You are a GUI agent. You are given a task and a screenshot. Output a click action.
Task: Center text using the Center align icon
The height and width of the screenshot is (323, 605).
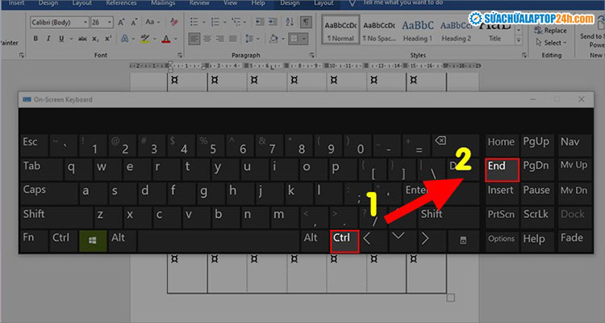[x=207, y=39]
